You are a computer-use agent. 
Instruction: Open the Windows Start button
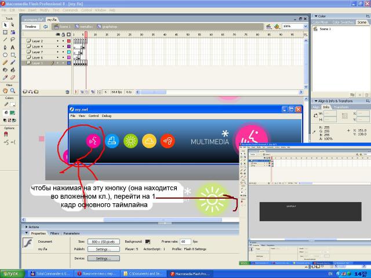tap(12, 274)
